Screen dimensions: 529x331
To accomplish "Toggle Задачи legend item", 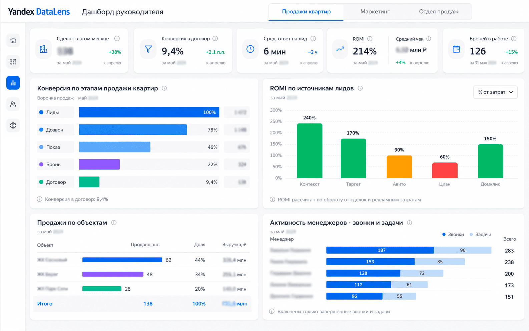I will tap(480, 234).
